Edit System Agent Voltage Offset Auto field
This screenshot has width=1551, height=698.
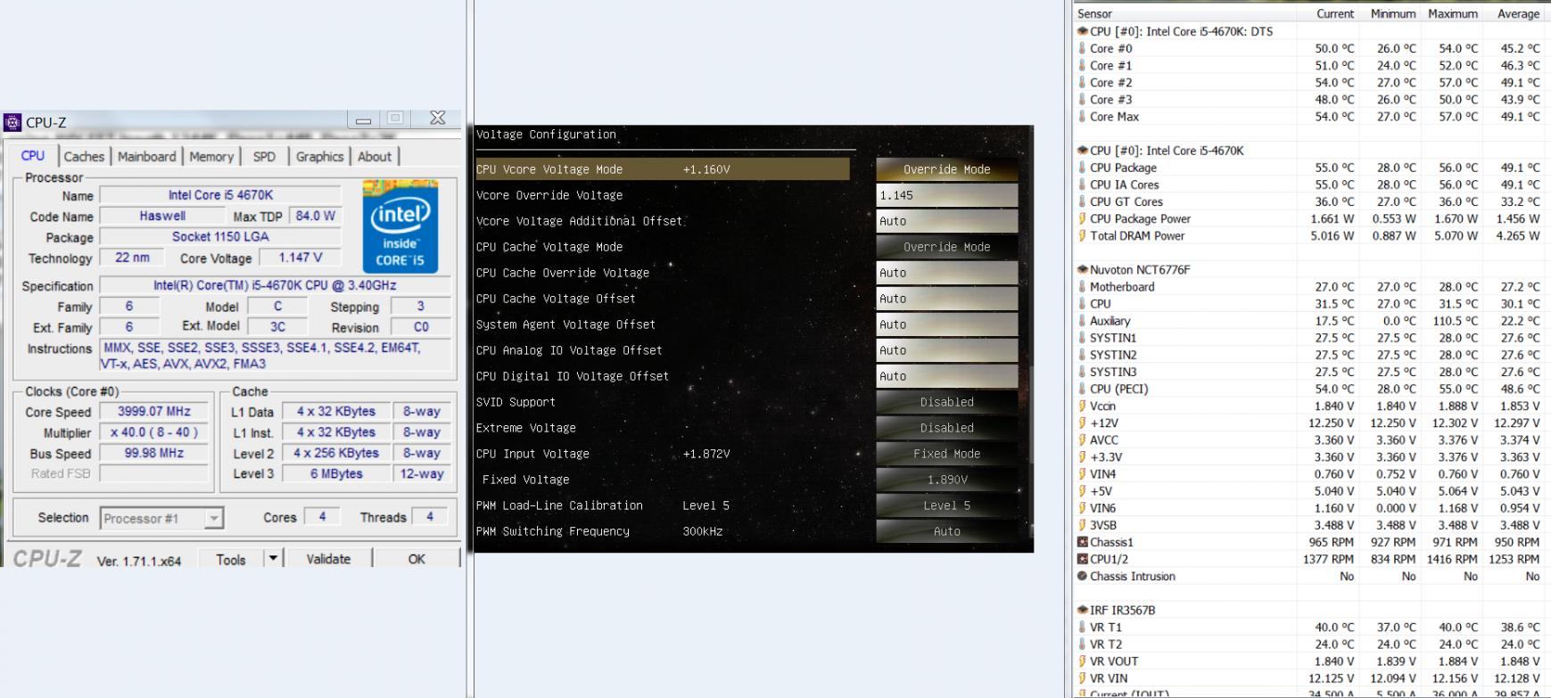tap(946, 324)
